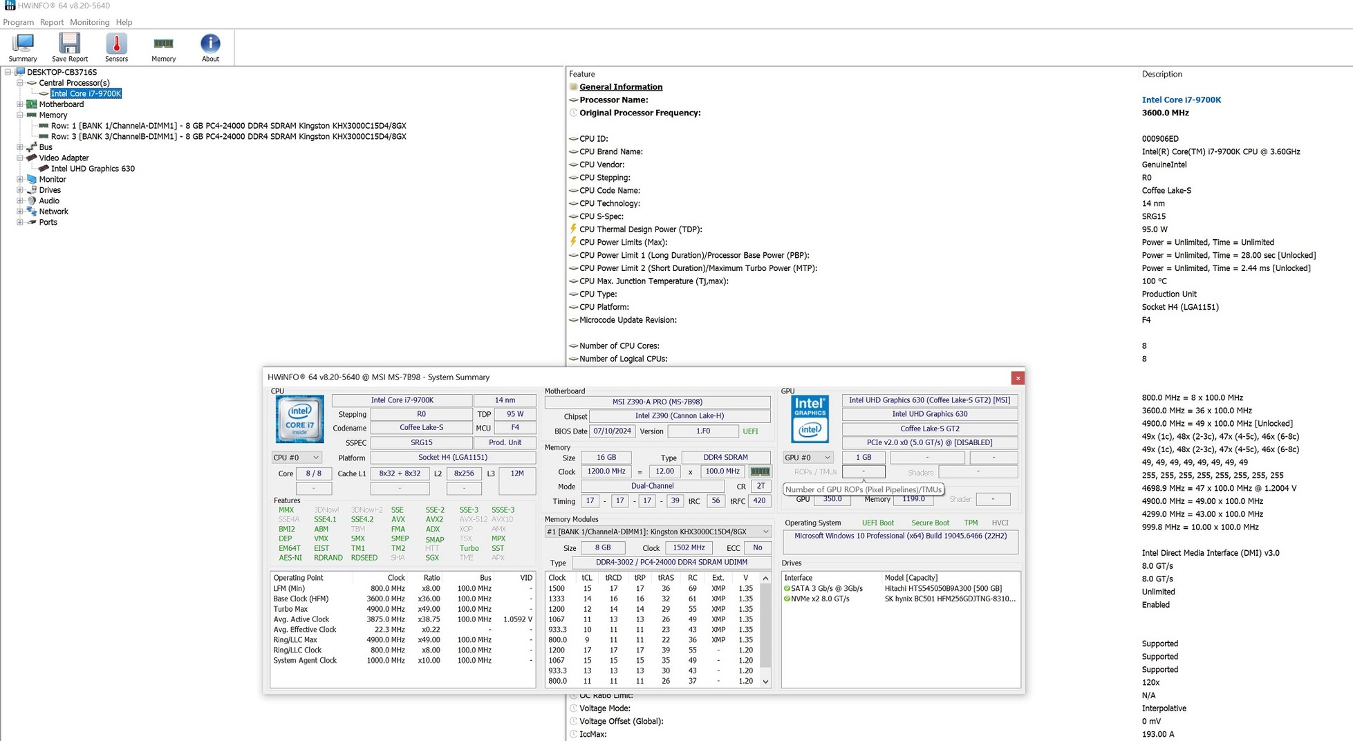Click the Bus icon in the device tree
The height and width of the screenshot is (741, 1353).
(x=32, y=147)
